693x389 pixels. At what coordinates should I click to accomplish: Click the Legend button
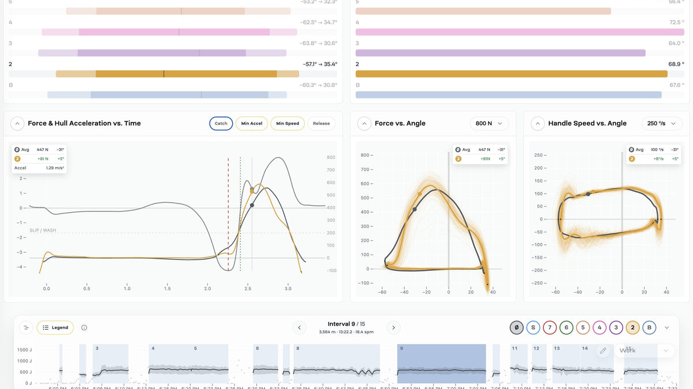(55, 328)
